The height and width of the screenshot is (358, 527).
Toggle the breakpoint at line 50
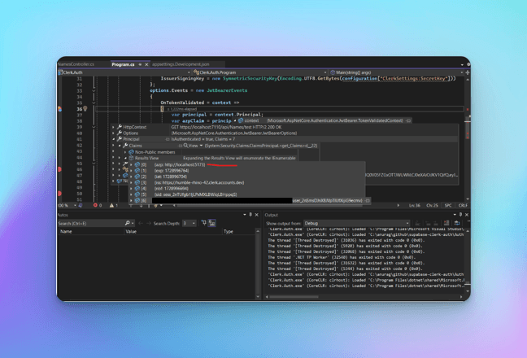(x=59, y=194)
